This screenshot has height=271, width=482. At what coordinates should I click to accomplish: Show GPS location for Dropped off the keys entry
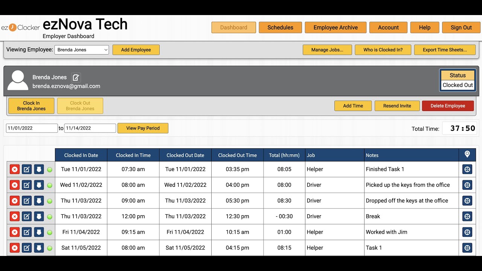coord(467,201)
